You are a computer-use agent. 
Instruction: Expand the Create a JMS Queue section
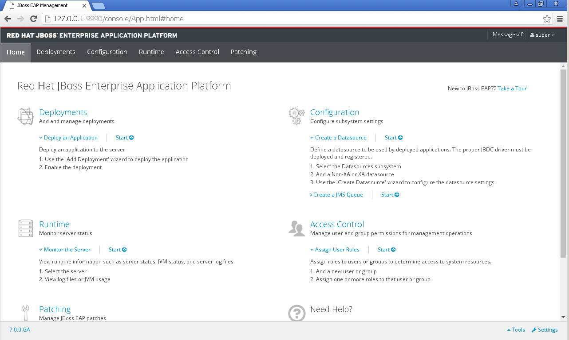[336, 195]
